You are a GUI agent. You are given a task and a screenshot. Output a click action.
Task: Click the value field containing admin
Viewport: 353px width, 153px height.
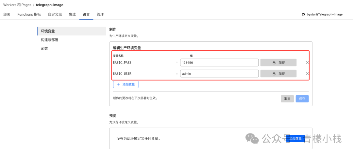(x=219, y=73)
